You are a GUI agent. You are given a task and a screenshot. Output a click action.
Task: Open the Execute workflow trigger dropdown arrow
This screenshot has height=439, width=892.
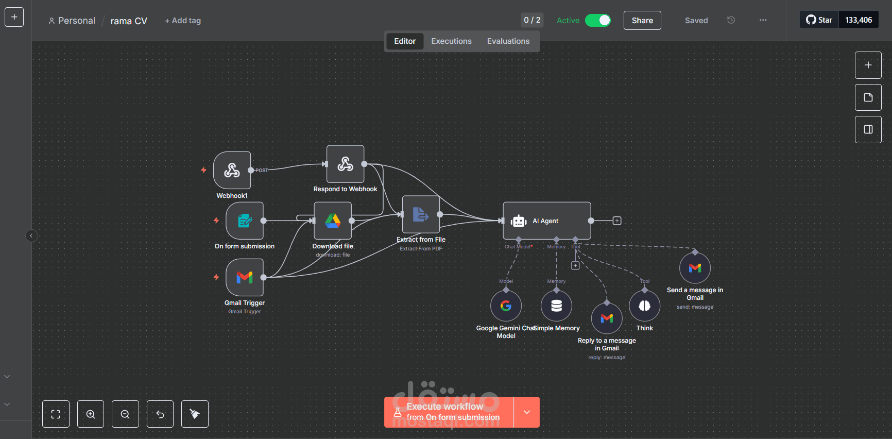[x=527, y=412]
